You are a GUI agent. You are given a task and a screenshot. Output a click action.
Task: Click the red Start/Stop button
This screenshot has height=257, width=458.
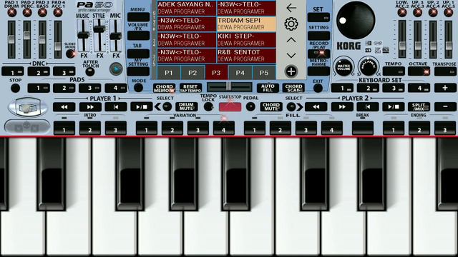230,107
